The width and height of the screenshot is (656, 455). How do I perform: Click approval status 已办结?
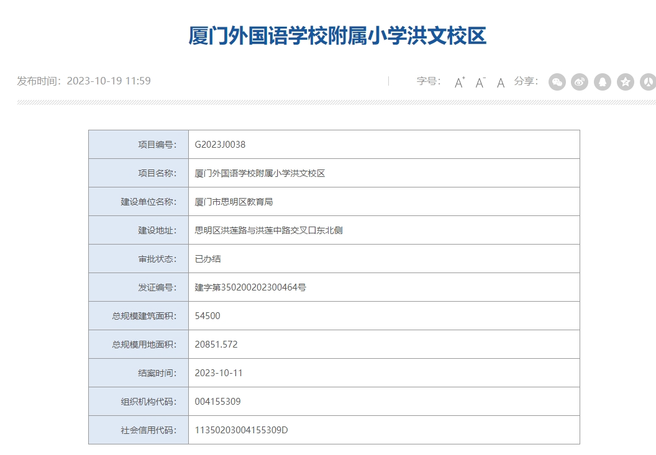point(208,259)
